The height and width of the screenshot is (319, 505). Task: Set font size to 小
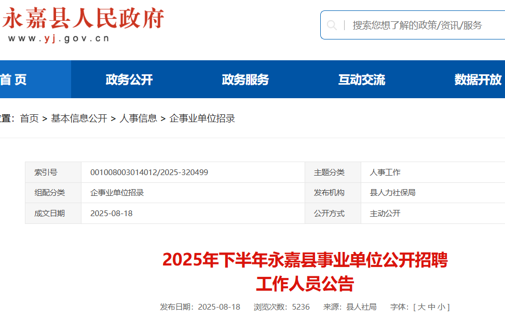coord(441,307)
